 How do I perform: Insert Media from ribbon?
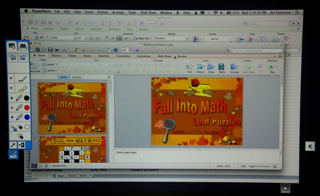(x=222, y=68)
